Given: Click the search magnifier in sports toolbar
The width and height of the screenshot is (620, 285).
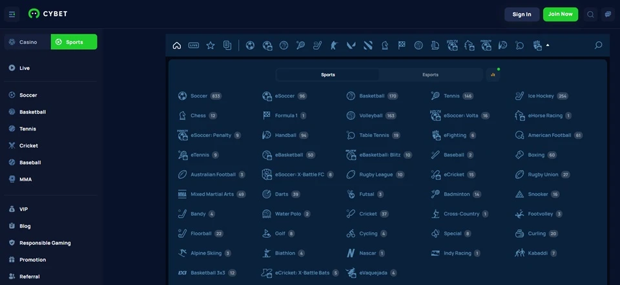Looking at the screenshot, I should point(598,45).
